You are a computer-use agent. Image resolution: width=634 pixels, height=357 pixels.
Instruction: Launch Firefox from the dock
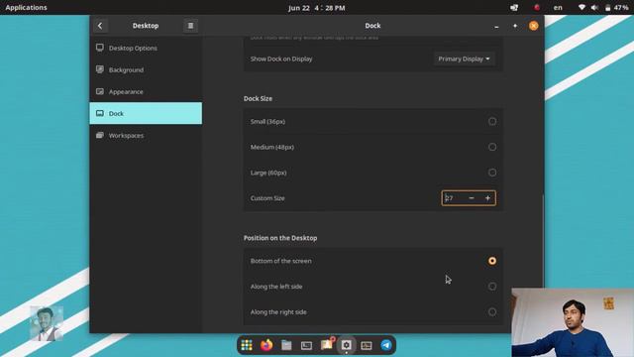[x=266, y=345]
